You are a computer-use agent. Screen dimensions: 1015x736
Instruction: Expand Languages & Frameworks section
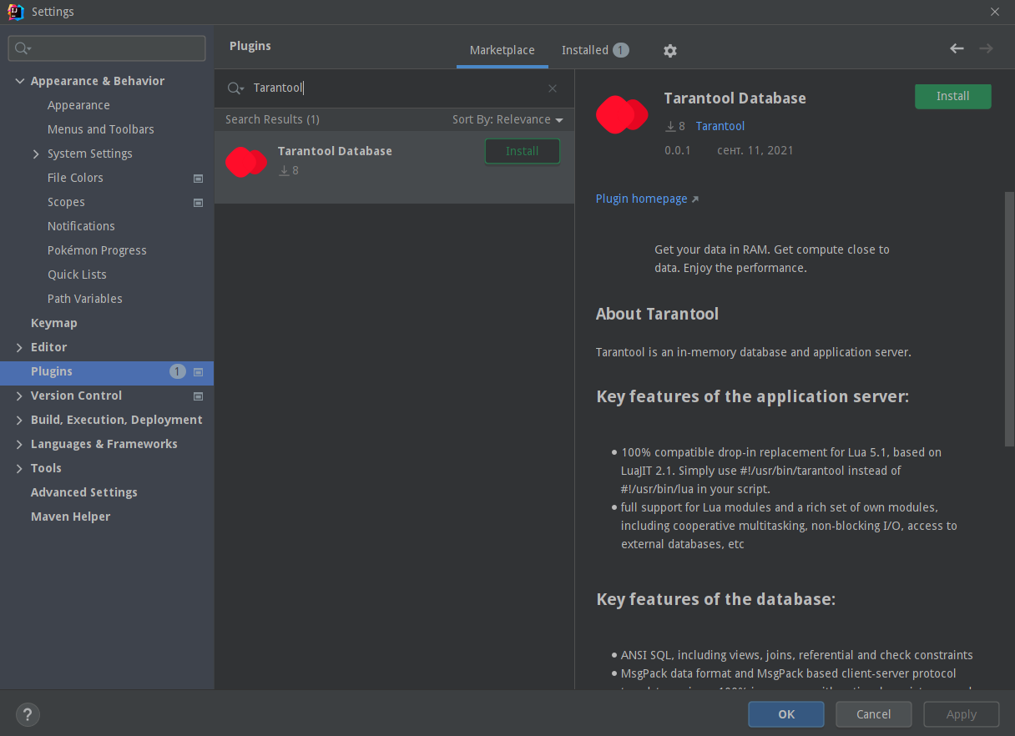[x=19, y=444]
